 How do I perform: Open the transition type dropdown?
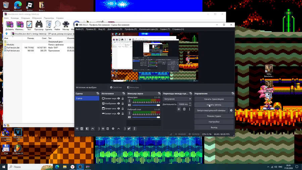[x=177, y=99]
